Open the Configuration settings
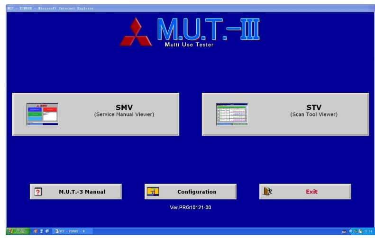This screenshot has width=375, height=238. (x=191, y=192)
